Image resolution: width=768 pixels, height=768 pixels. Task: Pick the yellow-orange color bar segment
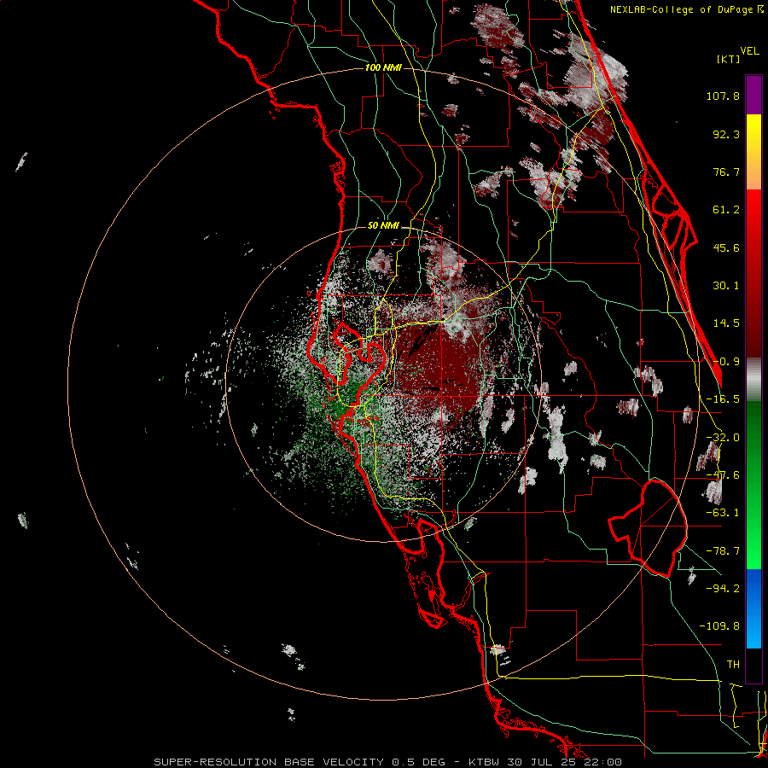pos(753,152)
